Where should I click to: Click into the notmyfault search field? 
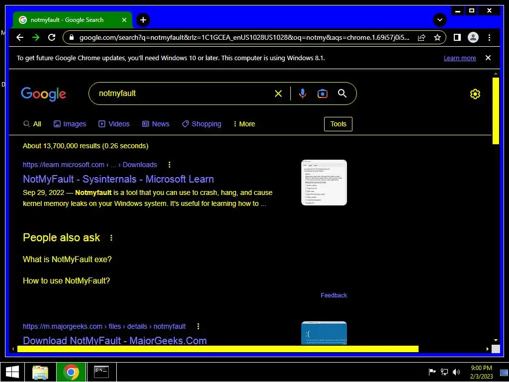click(185, 94)
